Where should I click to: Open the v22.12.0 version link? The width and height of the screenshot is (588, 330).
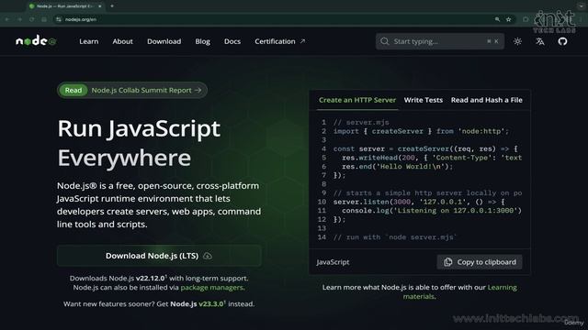coord(151,278)
